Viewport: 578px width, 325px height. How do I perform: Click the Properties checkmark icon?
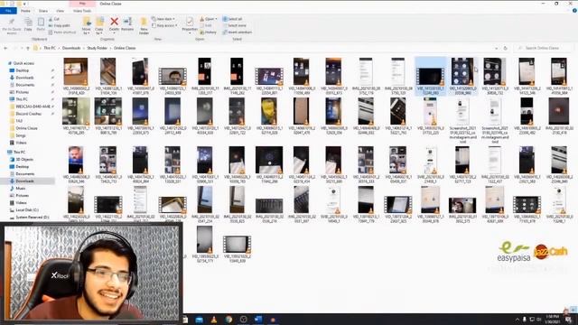click(190, 22)
